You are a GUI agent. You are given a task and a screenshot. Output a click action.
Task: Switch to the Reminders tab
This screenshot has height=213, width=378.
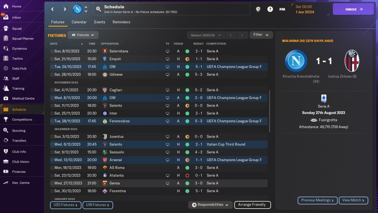click(x=121, y=22)
